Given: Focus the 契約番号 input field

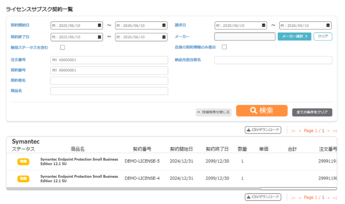Looking at the screenshot, I should click(x=109, y=70).
